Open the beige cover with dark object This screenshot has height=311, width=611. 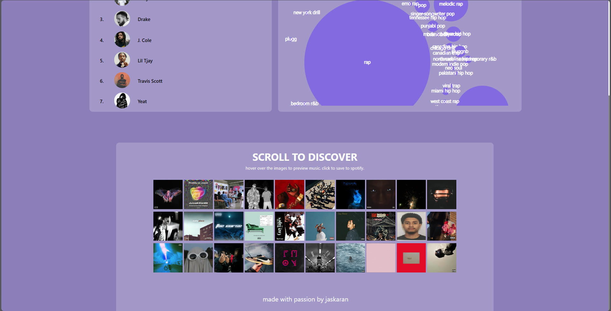point(442,258)
